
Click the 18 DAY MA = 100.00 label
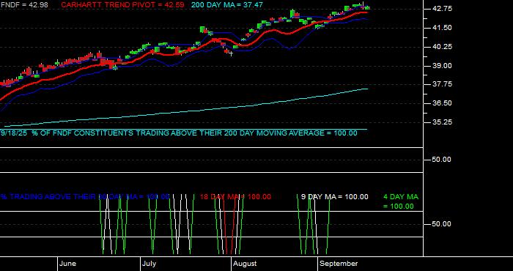point(235,197)
